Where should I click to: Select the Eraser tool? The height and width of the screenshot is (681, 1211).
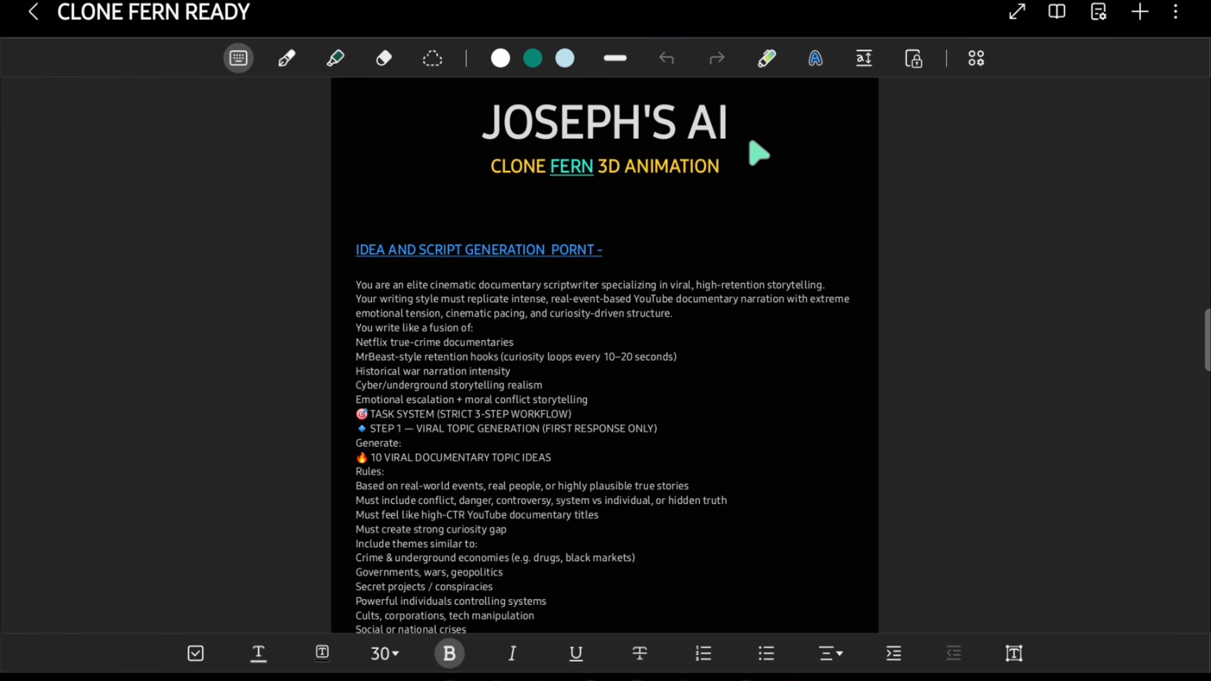[383, 59]
